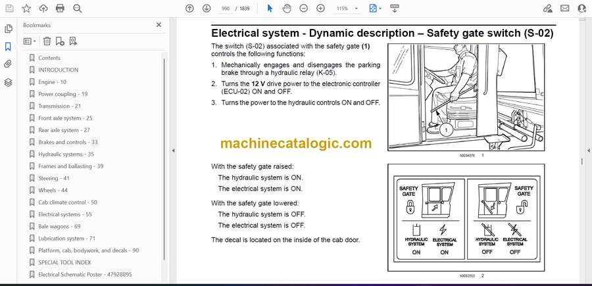Open the layers panel
This screenshot has height=286, width=592.
8,82
